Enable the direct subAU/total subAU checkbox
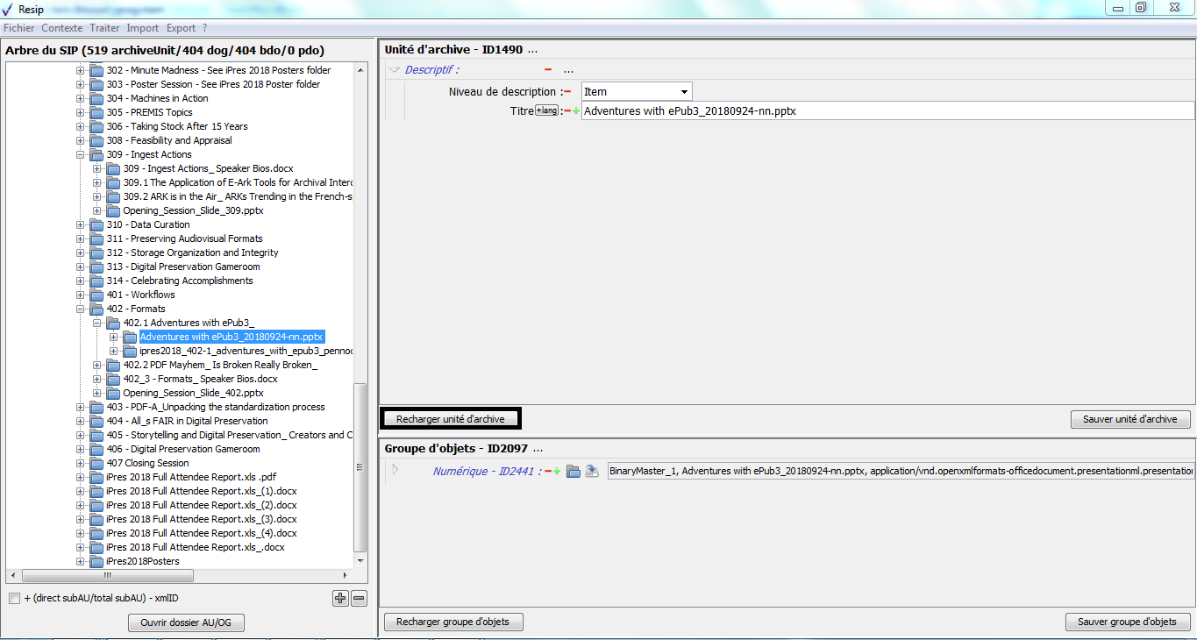1197x640 pixels. (14, 599)
